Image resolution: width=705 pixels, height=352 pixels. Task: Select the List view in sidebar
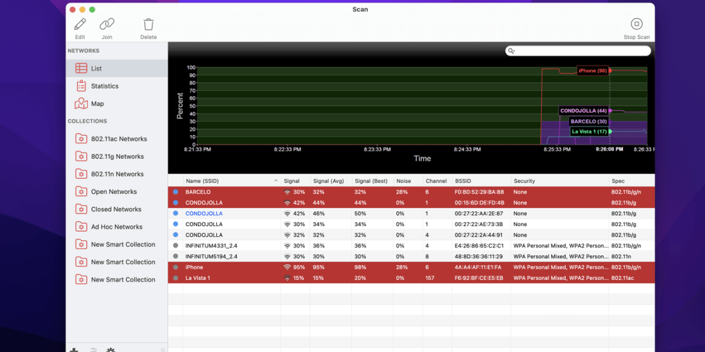point(96,69)
